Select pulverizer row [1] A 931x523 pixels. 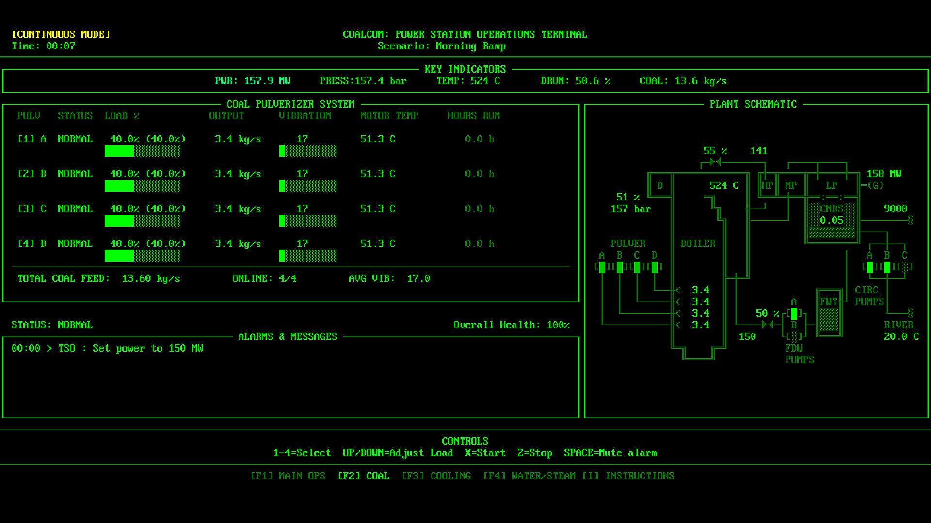[x=32, y=139]
